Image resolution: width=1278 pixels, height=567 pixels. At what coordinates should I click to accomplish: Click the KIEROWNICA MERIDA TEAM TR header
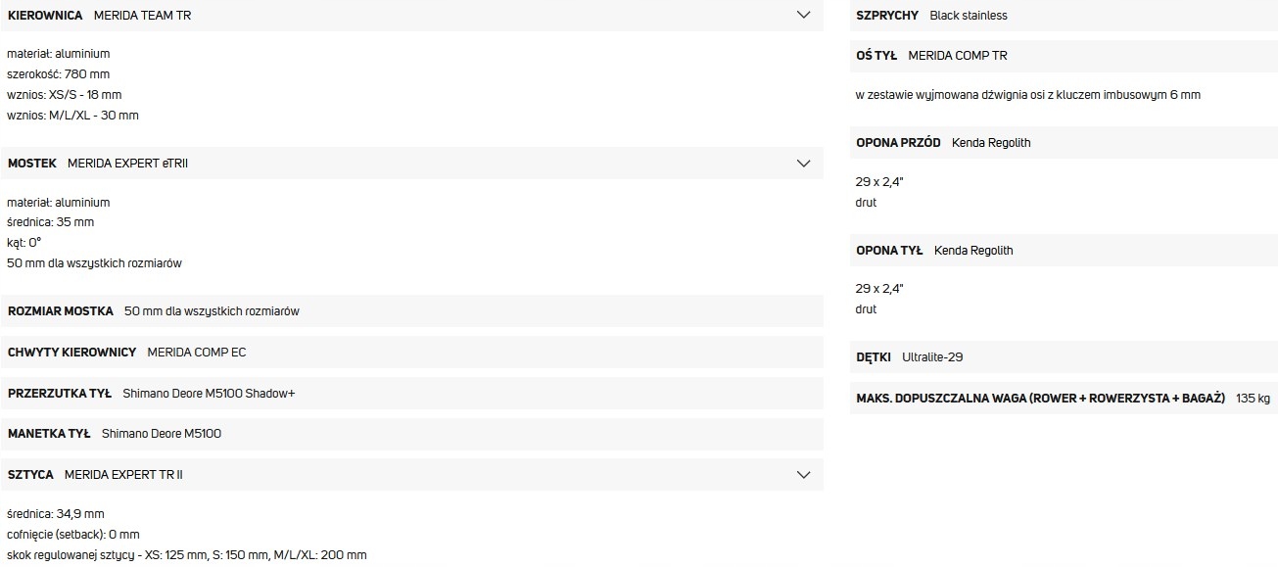click(x=411, y=16)
